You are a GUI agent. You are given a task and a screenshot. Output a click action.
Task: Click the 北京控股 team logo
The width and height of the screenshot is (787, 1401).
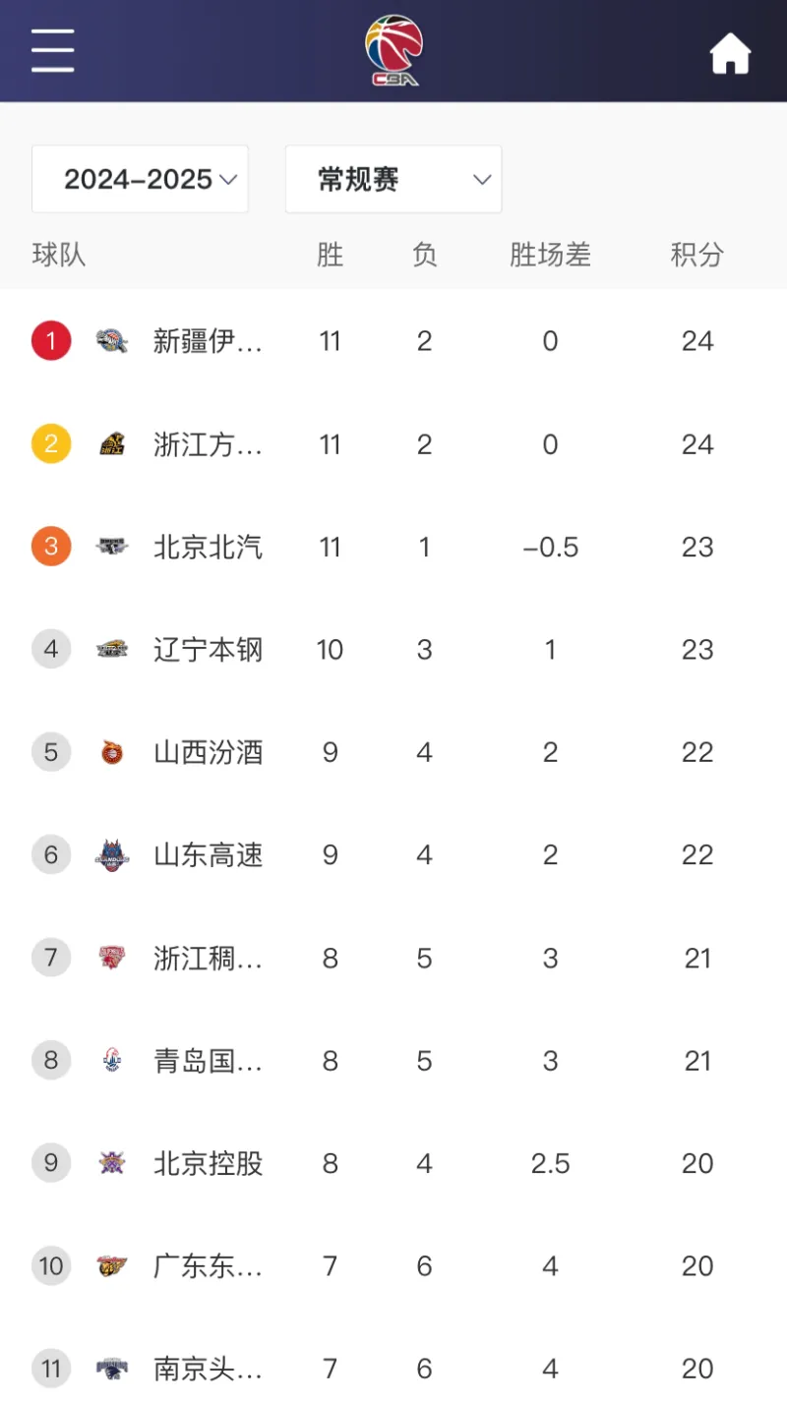pos(111,1163)
